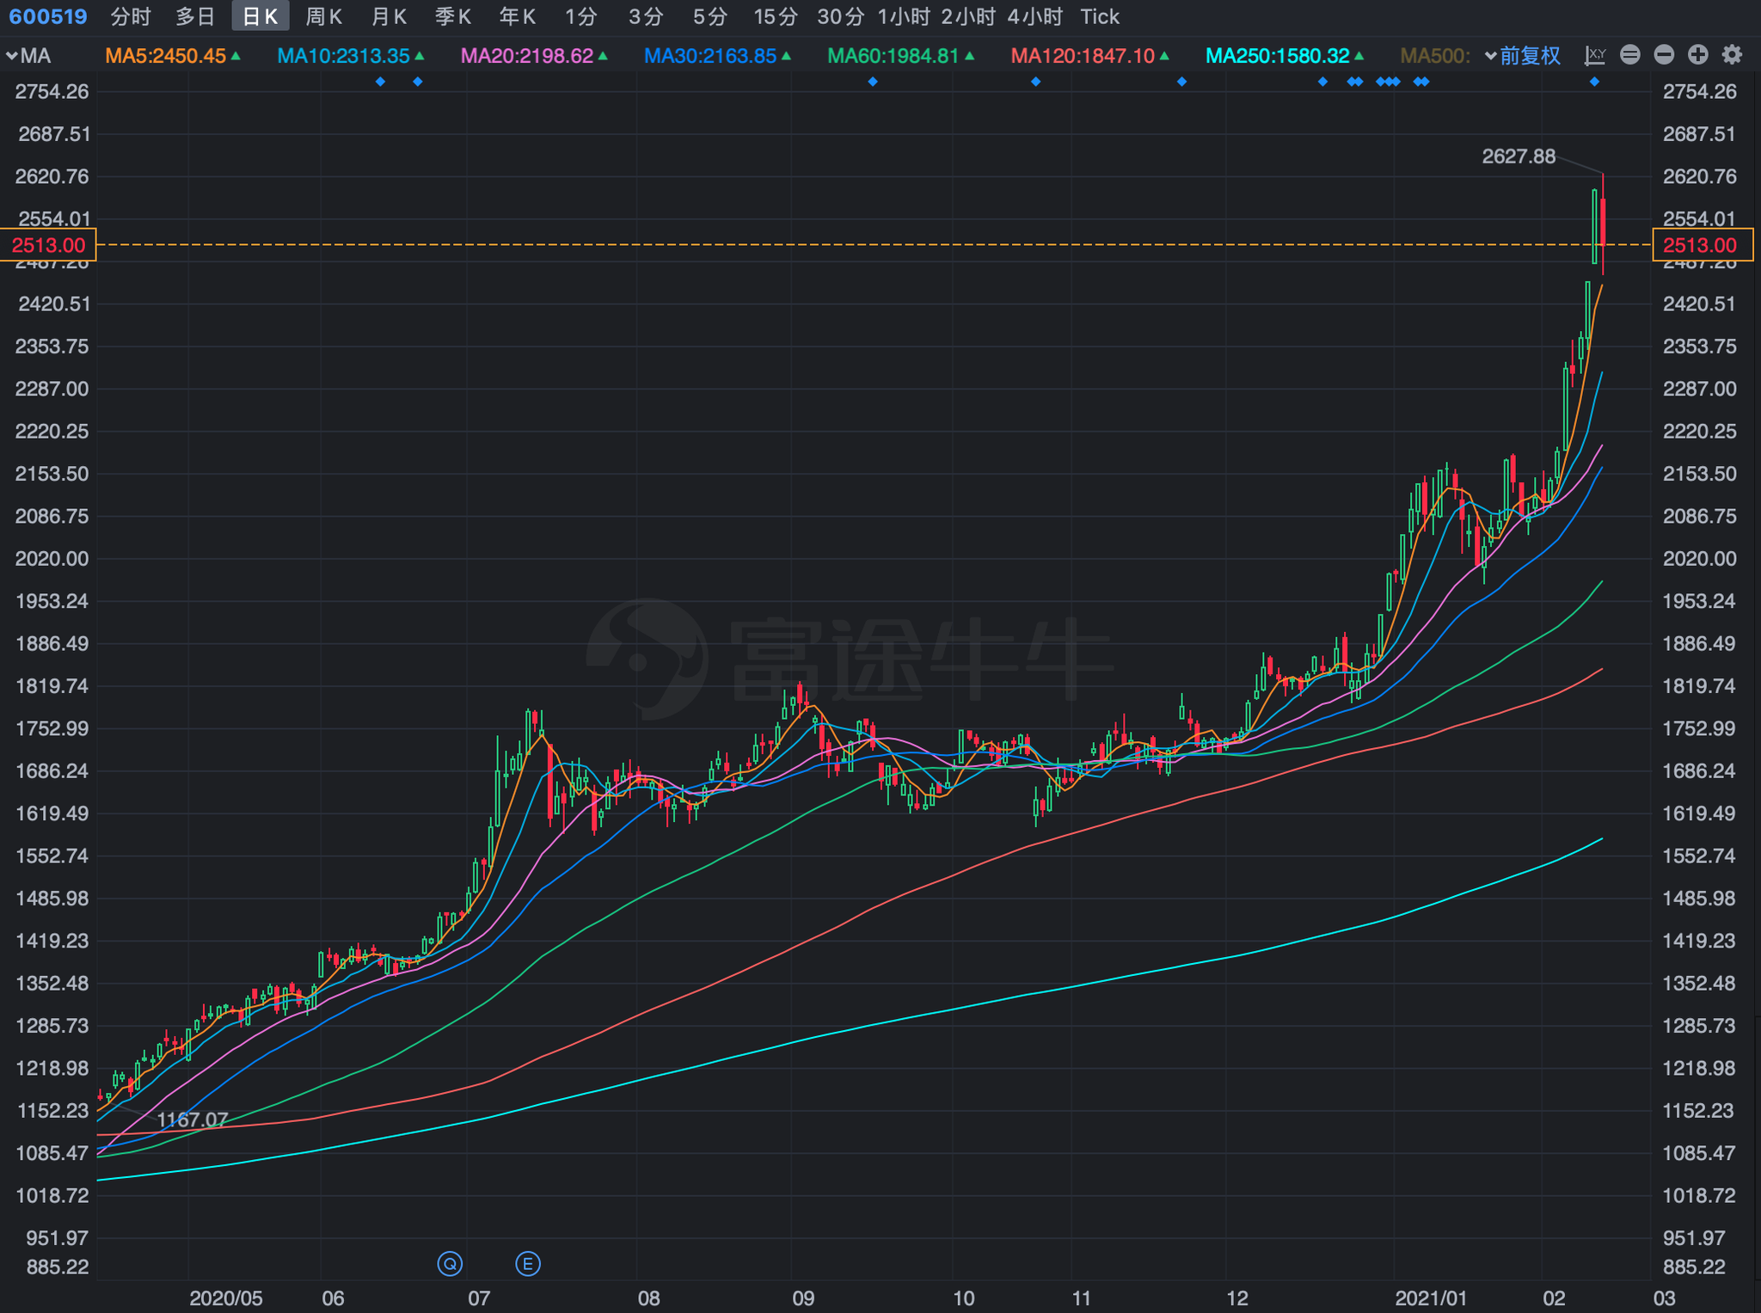Zoom in chart with plus icon
Screen dimensions: 1761x1313
pos(1697,56)
